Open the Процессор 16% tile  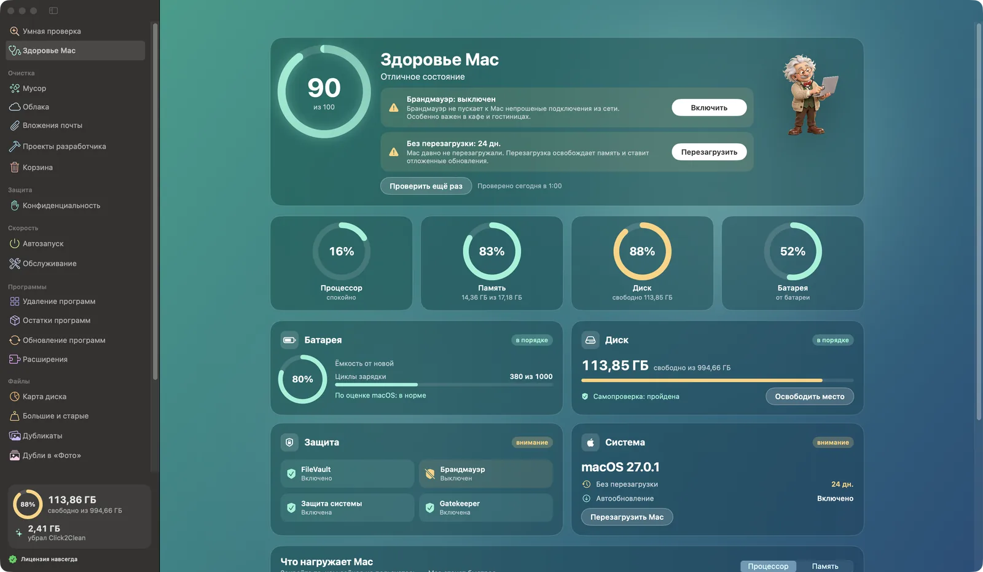[341, 263]
